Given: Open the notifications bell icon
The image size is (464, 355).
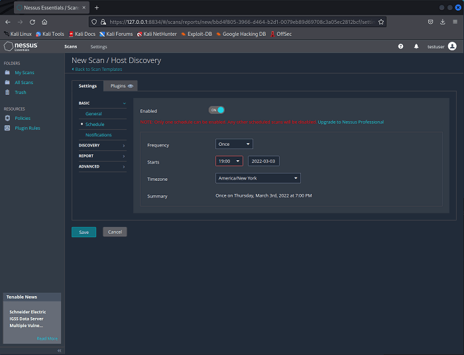Looking at the screenshot, I should [416, 46].
